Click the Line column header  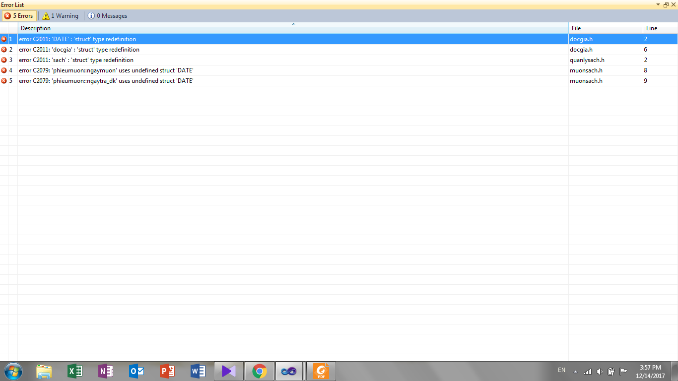659,28
